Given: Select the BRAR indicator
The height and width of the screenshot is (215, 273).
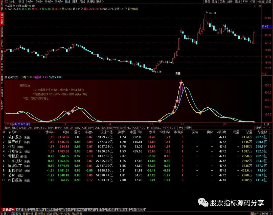Looking at the screenshot, I should point(59,128).
